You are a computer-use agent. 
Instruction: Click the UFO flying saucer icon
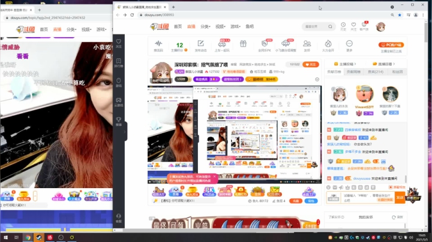[286, 44]
